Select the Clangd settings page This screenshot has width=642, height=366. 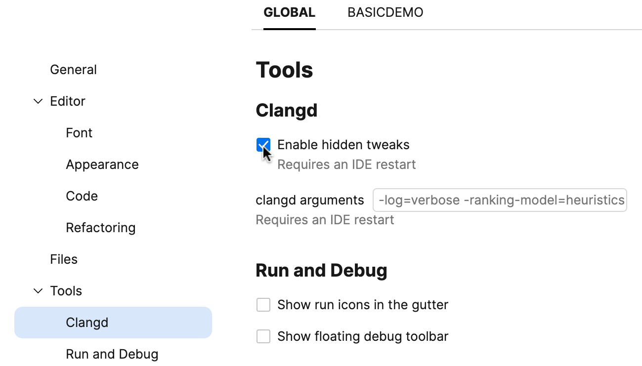point(87,323)
